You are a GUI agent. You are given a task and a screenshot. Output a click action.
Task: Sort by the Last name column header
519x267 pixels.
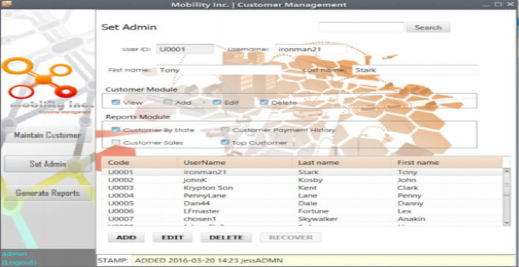click(x=341, y=162)
